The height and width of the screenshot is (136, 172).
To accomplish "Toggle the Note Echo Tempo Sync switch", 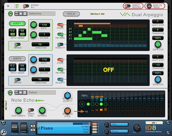I will tap(31, 110).
